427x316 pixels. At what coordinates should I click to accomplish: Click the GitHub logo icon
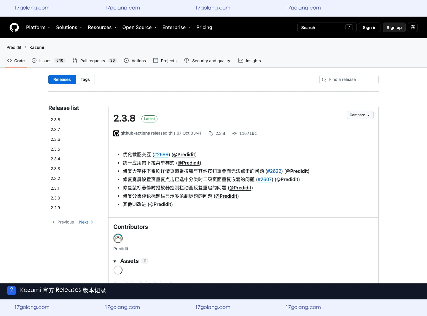click(14, 27)
